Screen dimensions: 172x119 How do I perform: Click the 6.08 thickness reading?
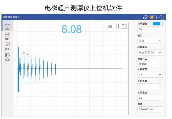click(x=71, y=29)
